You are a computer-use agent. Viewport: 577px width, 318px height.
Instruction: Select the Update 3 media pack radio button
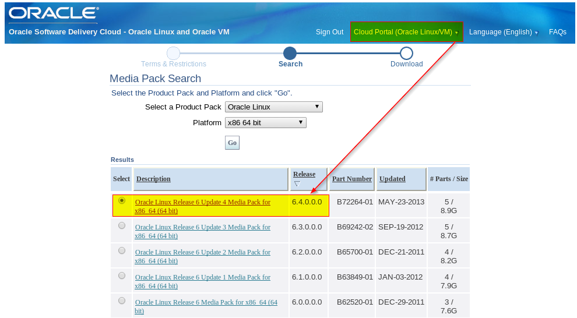pyautogui.click(x=122, y=226)
